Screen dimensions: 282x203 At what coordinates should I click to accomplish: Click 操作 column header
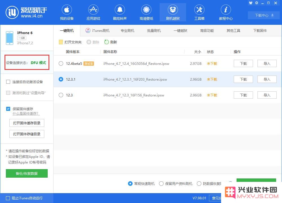(x=237, y=52)
